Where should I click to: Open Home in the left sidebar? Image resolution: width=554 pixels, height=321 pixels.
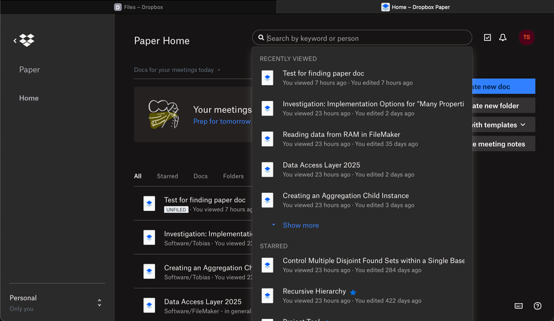(29, 98)
